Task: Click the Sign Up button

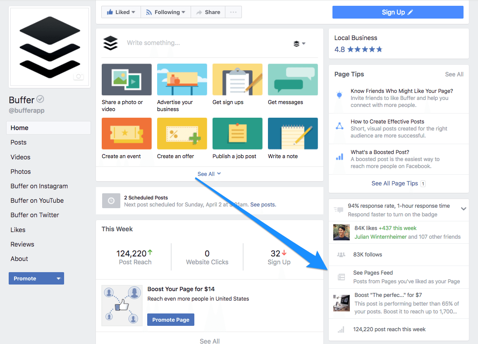Action: 397,12
